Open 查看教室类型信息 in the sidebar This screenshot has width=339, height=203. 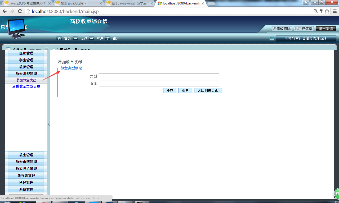coord(26,86)
